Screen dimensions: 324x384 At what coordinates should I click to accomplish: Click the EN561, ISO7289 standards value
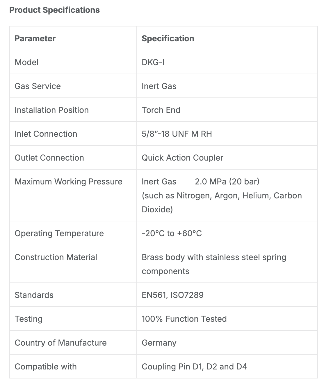tap(172, 295)
